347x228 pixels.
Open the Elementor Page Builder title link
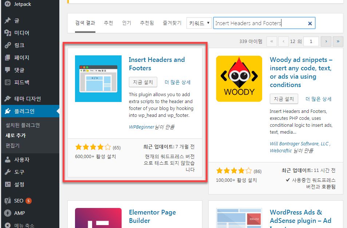point(152,216)
